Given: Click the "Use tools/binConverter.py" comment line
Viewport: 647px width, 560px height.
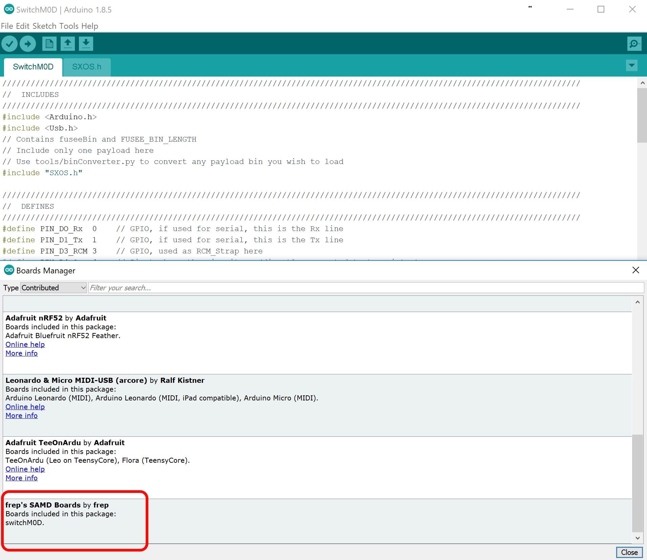Looking at the screenshot, I should [x=173, y=162].
